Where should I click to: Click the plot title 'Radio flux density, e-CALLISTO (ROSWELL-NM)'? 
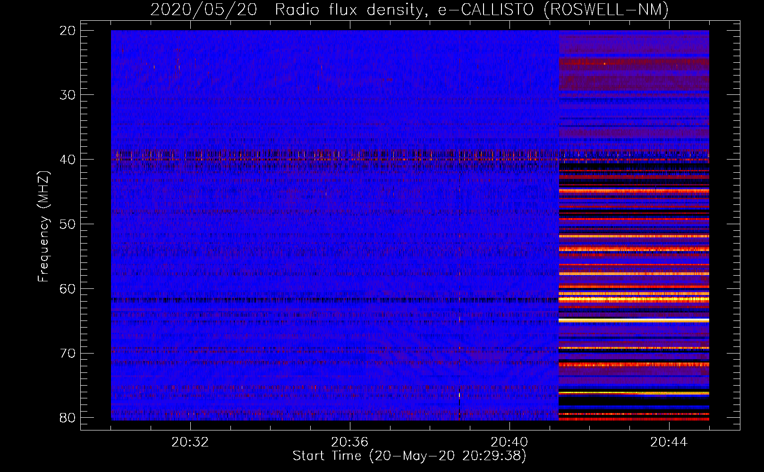[472, 9]
